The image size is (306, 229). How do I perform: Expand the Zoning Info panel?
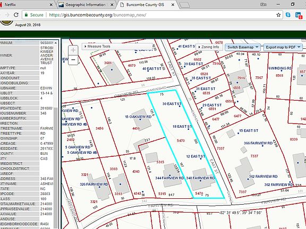point(209,47)
